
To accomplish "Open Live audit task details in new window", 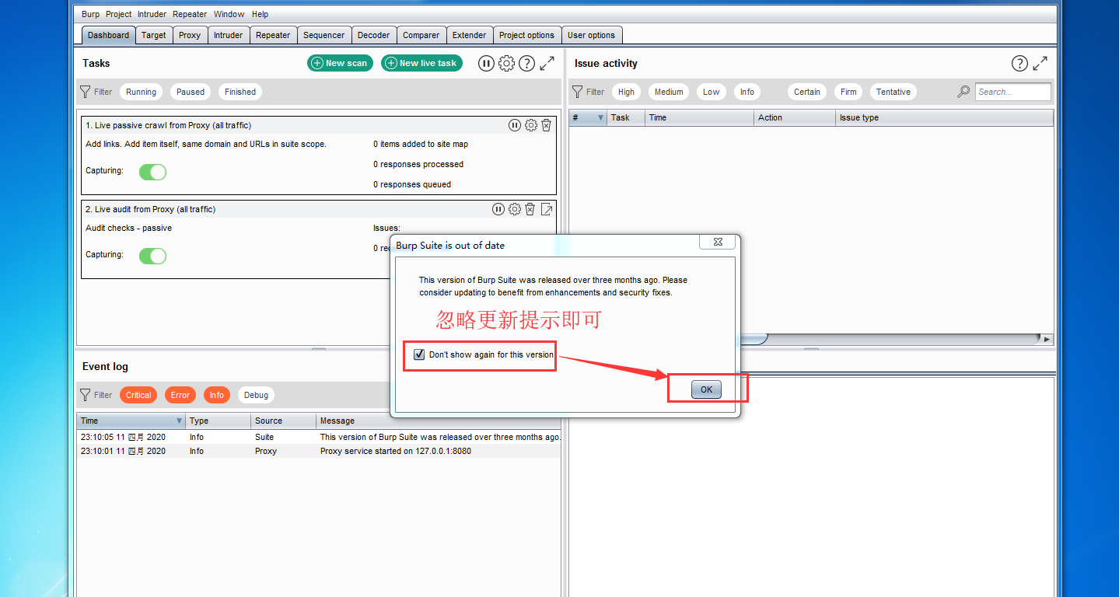I will point(547,209).
